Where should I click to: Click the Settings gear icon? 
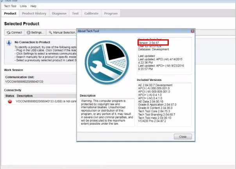[29, 33]
